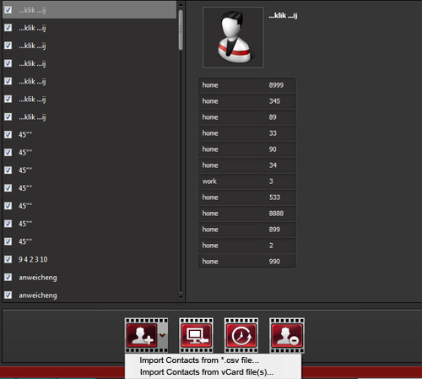Select the 9 4 2 3 10 contact name
This screenshot has height=379, width=422.
pyautogui.click(x=33, y=259)
